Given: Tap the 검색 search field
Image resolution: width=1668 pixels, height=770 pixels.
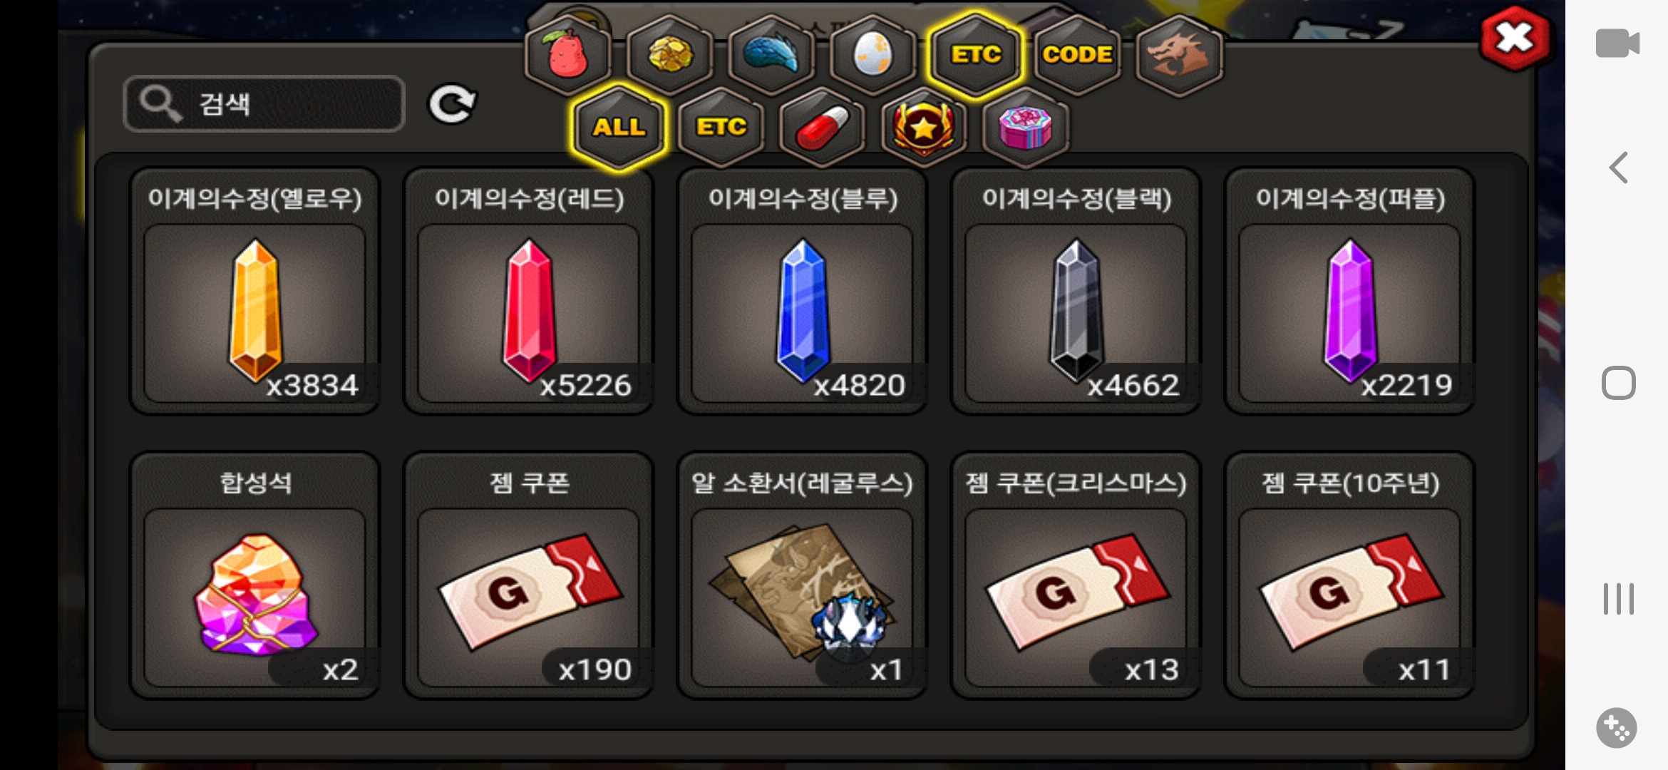Looking at the screenshot, I should [264, 104].
